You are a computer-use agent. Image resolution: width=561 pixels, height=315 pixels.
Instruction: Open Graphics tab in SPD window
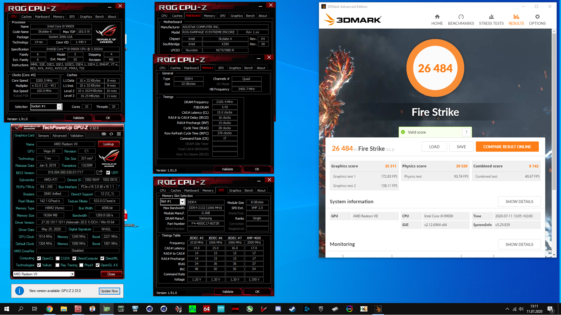pyautogui.click(x=235, y=190)
